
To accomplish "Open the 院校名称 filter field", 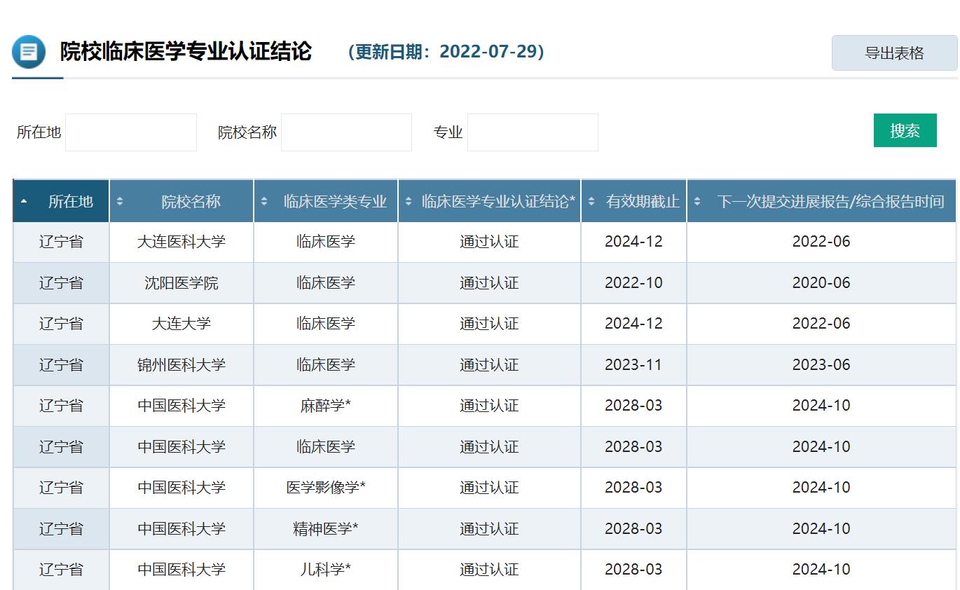I will [x=346, y=132].
